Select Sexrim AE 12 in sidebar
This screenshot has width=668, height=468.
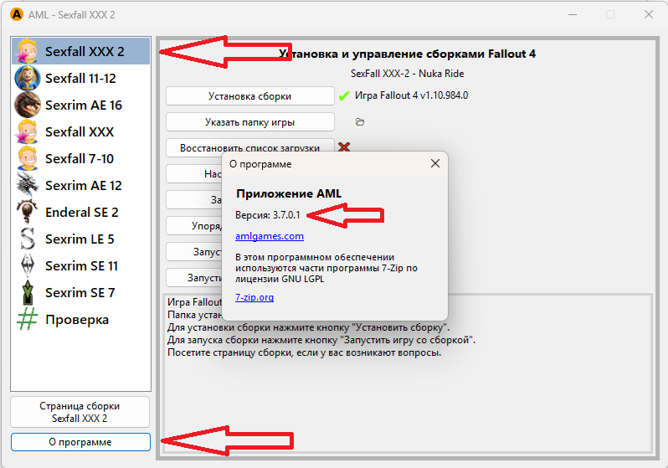coord(83,185)
